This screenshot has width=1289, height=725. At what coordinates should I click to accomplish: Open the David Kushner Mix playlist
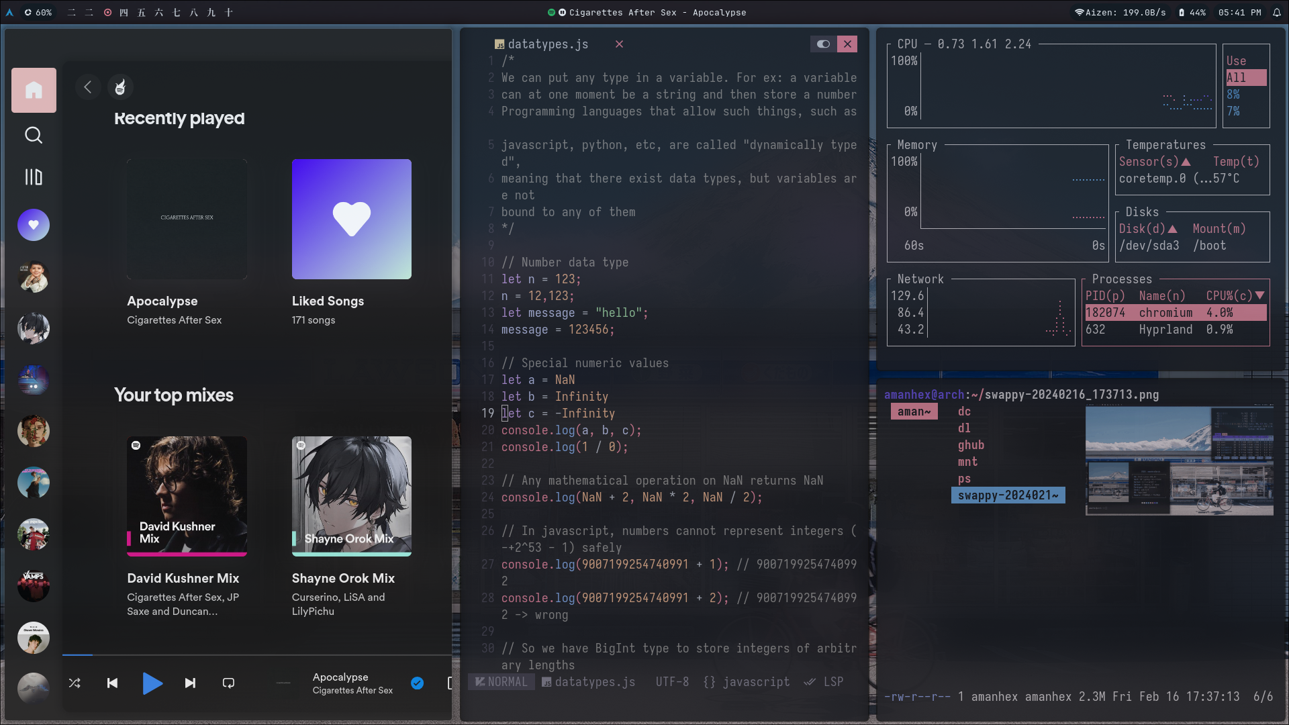pos(187,496)
